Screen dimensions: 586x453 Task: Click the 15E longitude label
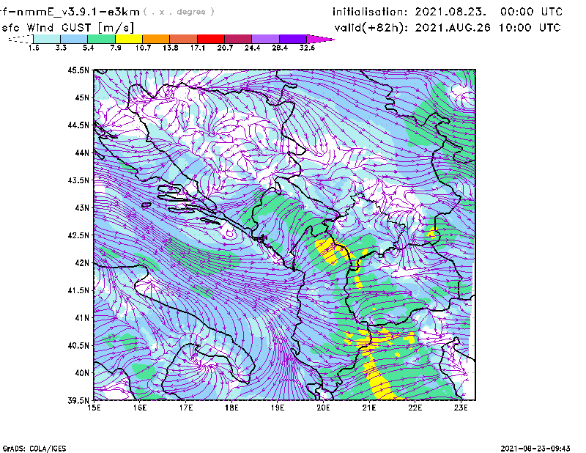(94, 408)
